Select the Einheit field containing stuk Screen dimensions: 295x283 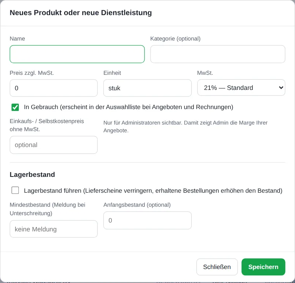coord(147,88)
